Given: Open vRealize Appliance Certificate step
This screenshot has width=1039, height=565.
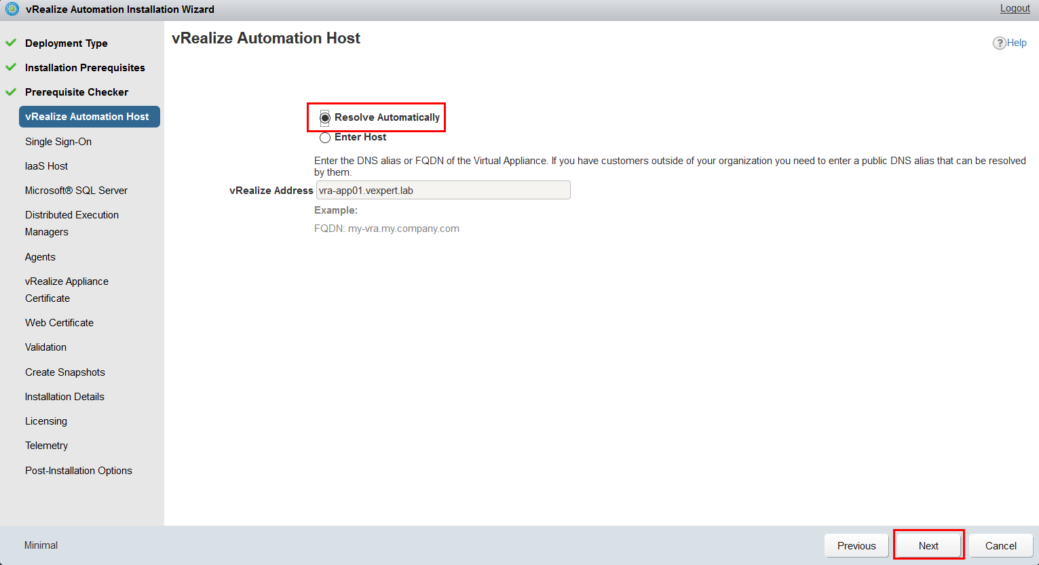Looking at the screenshot, I should [x=67, y=290].
